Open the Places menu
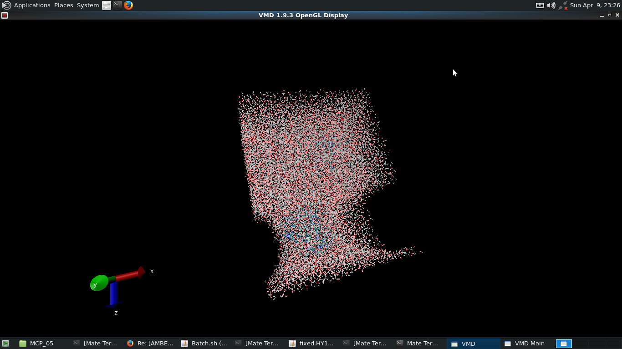The image size is (622, 349). pos(63,5)
